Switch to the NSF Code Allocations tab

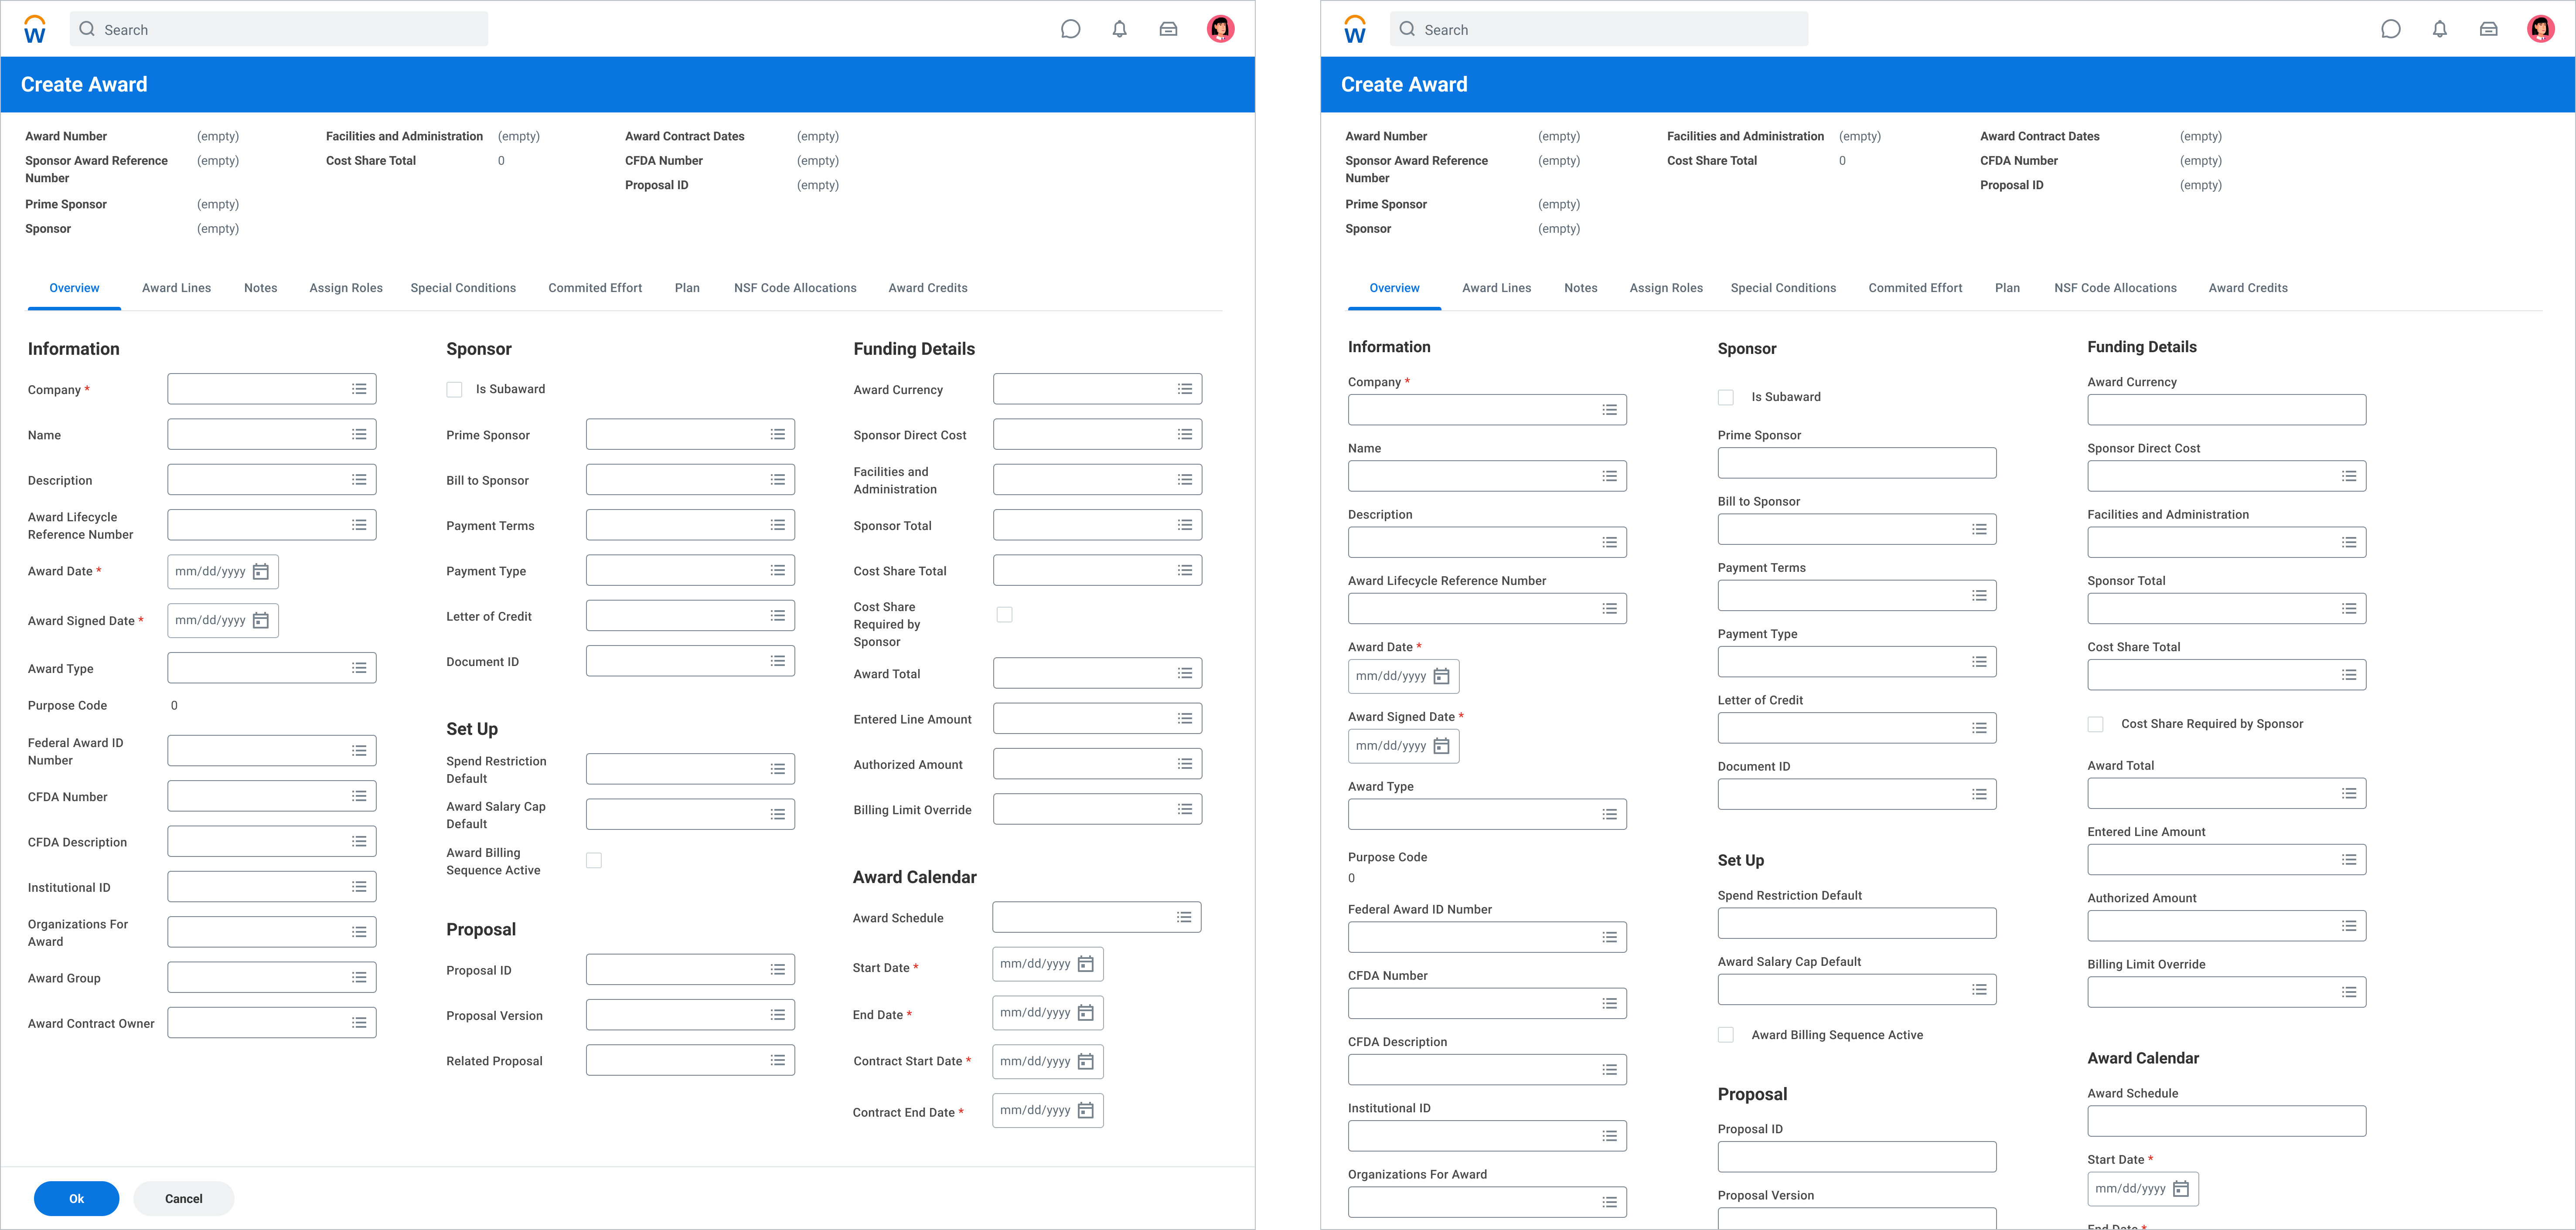coord(795,288)
